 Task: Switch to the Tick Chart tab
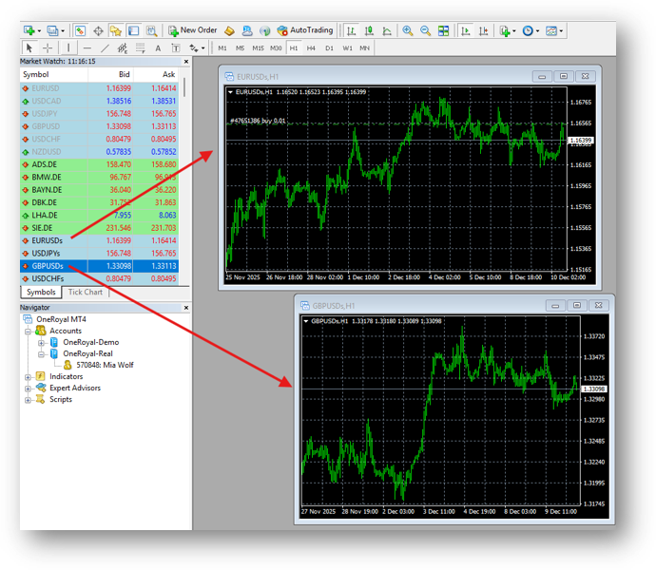(x=87, y=293)
